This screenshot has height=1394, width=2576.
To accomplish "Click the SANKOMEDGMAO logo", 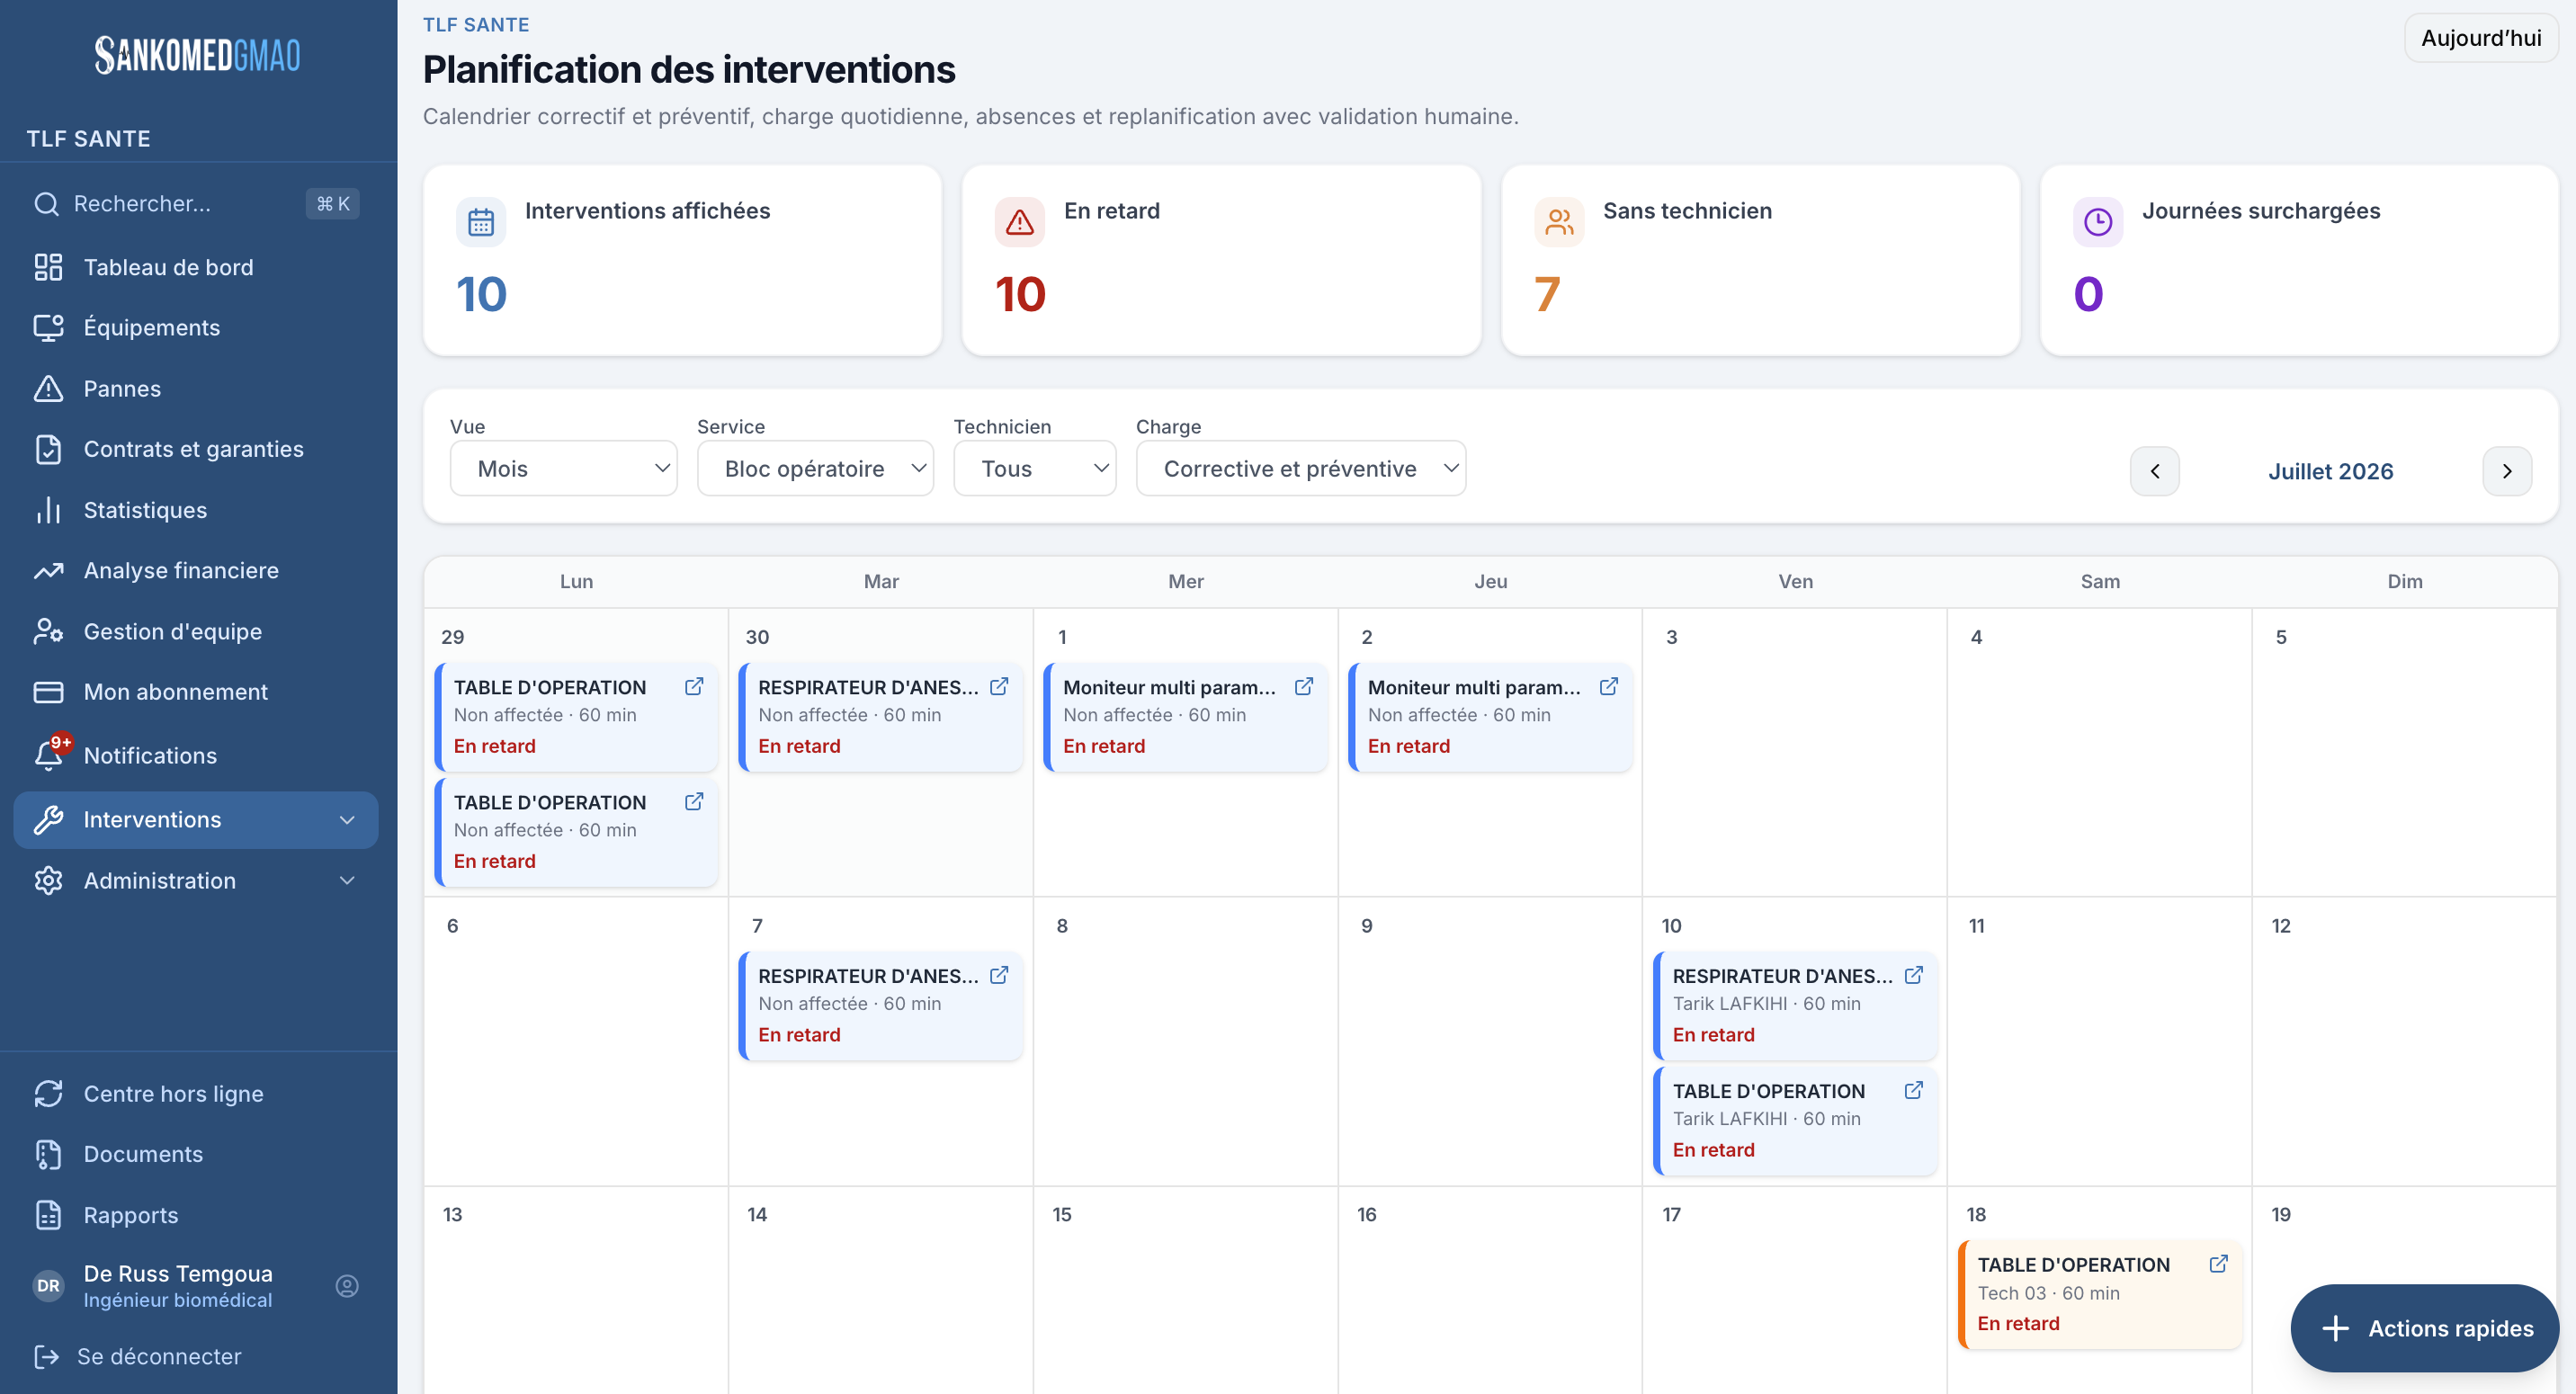I will 198,55.
